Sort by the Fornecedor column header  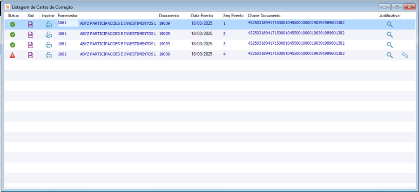click(x=108, y=16)
